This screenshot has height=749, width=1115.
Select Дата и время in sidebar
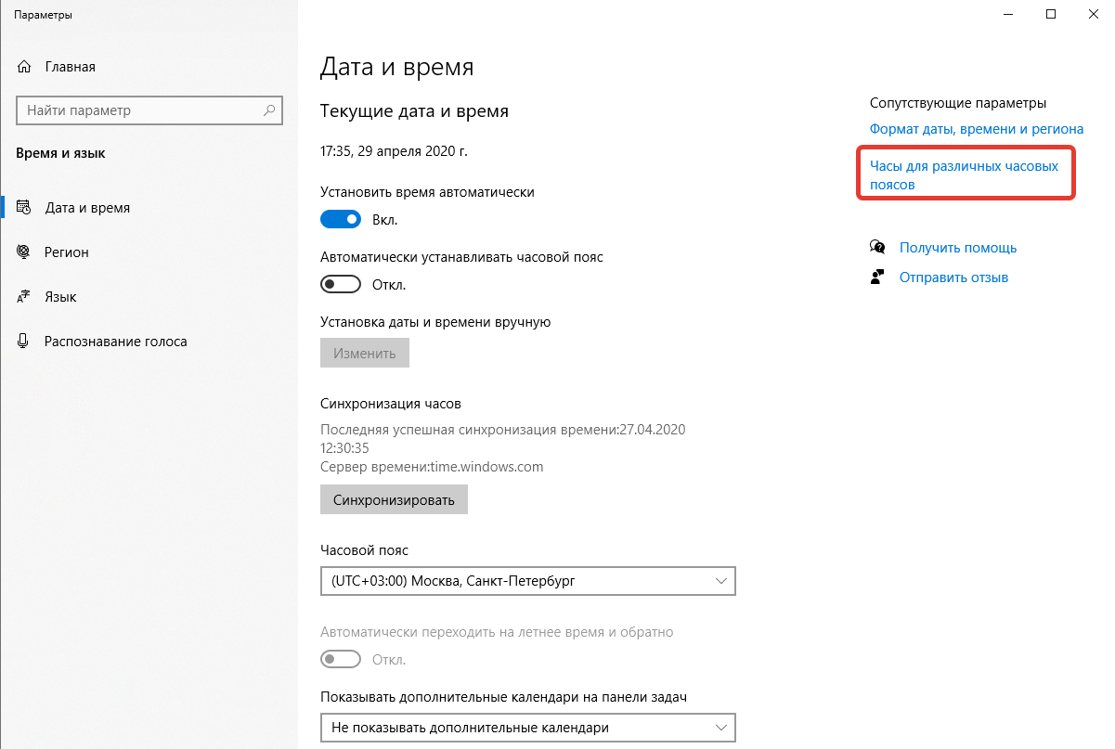tap(149, 208)
